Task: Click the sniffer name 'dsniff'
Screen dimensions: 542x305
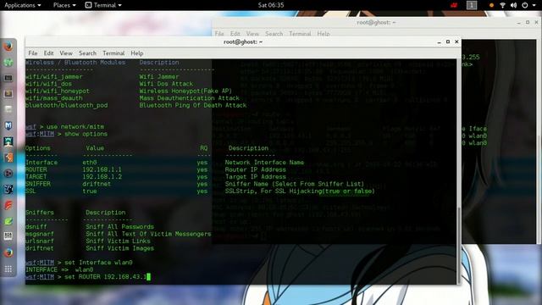Action: coord(36,227)
